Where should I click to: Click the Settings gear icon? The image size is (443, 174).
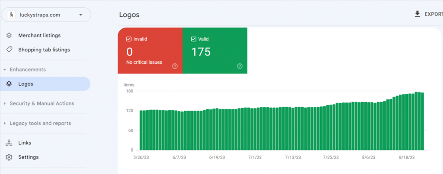tap(9, 157)
